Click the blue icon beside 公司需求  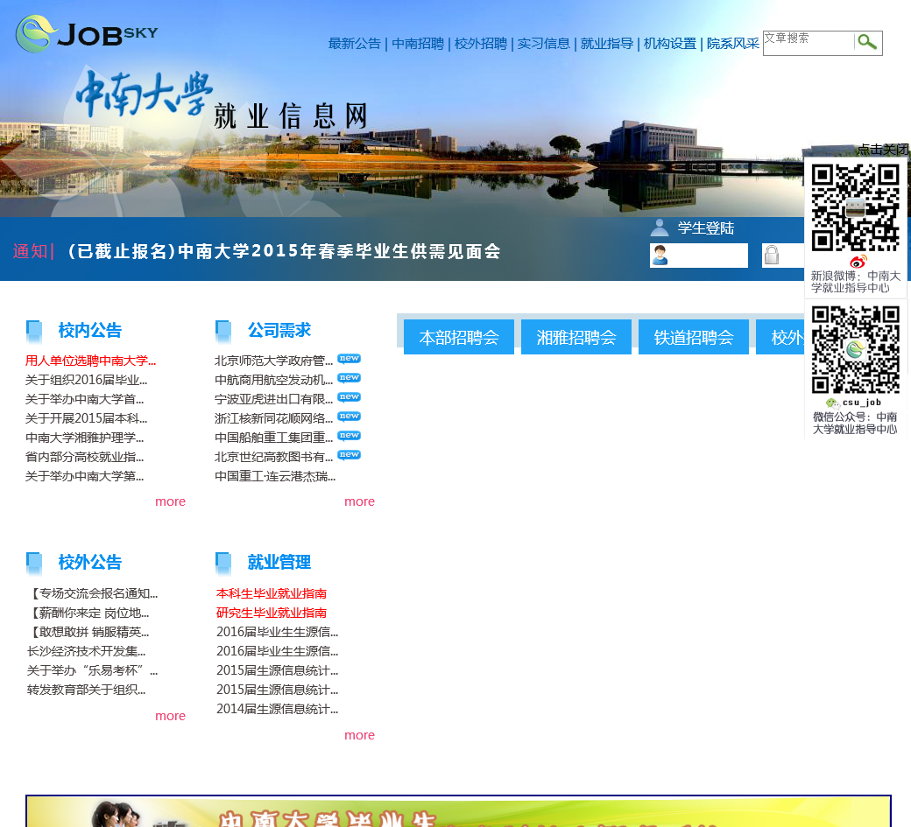[223, 332]
